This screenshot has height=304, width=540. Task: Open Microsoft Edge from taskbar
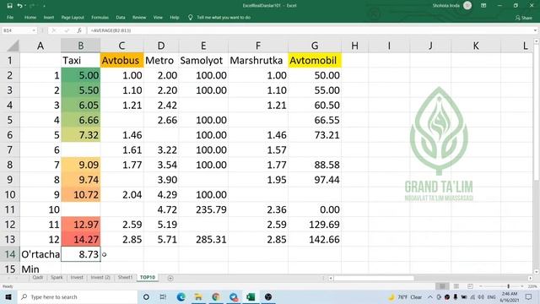181,296
